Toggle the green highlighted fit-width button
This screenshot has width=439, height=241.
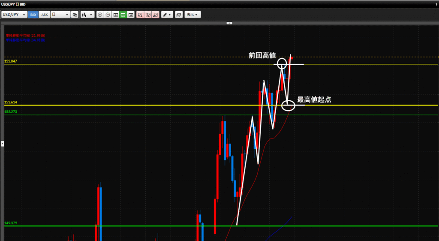[123, 15]
